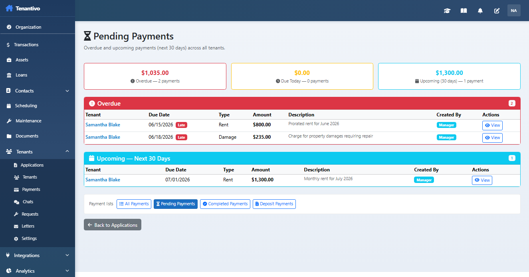Click the $0.00 Due Today summary card
This screenshot has height=277, width=529.
302,76
